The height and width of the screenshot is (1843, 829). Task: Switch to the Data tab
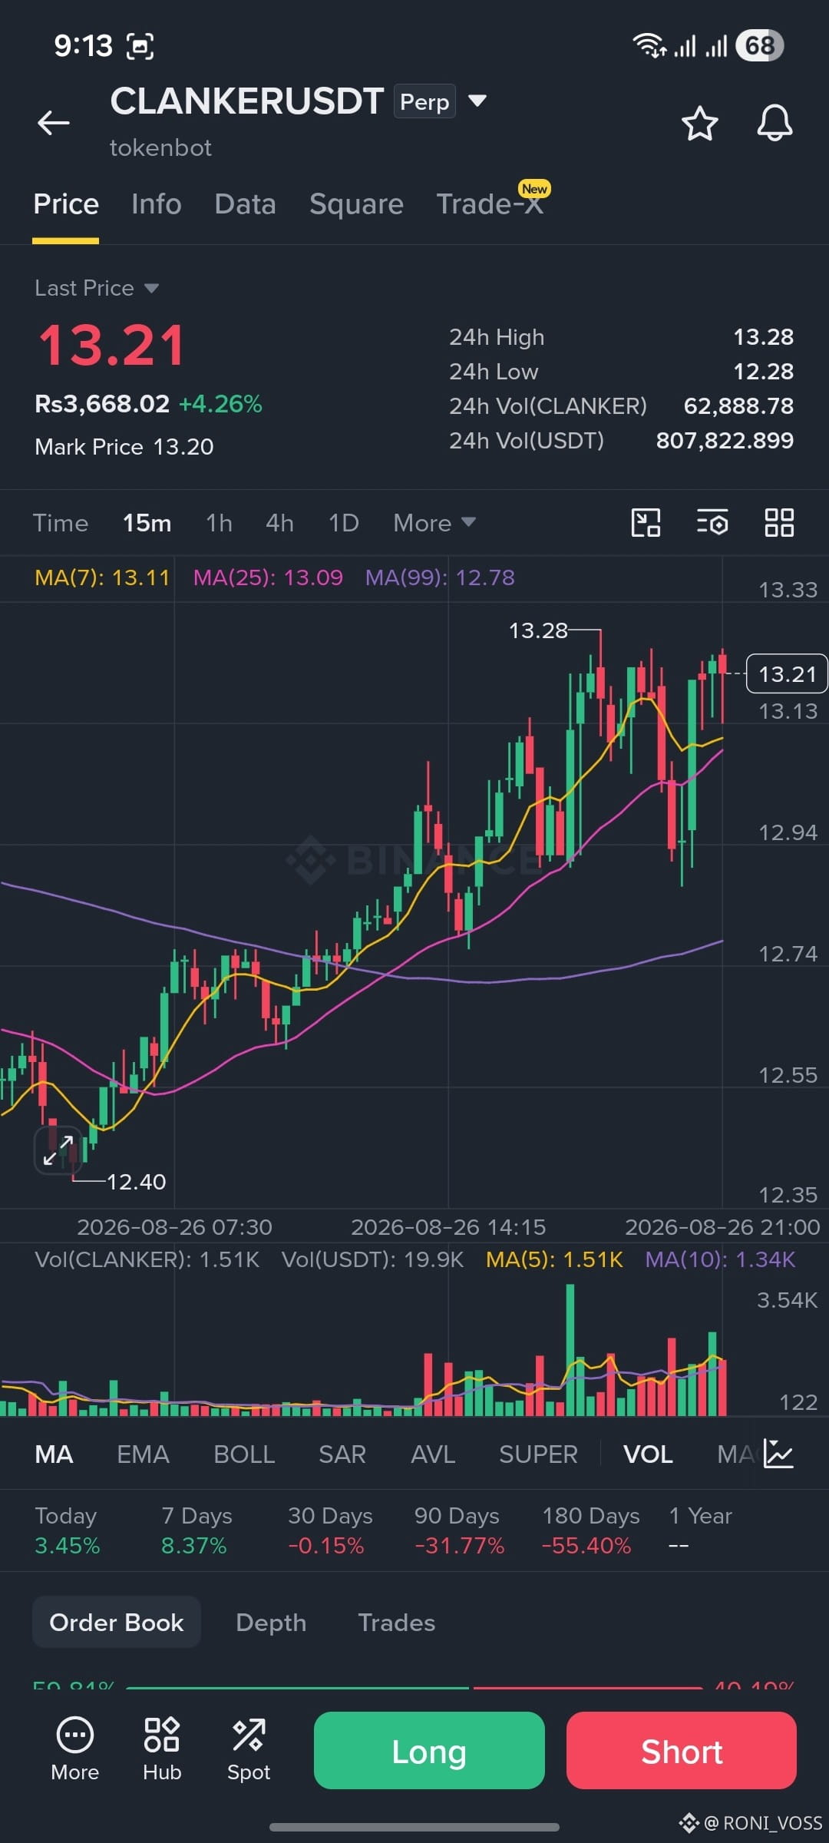click(x=245, y=204)
